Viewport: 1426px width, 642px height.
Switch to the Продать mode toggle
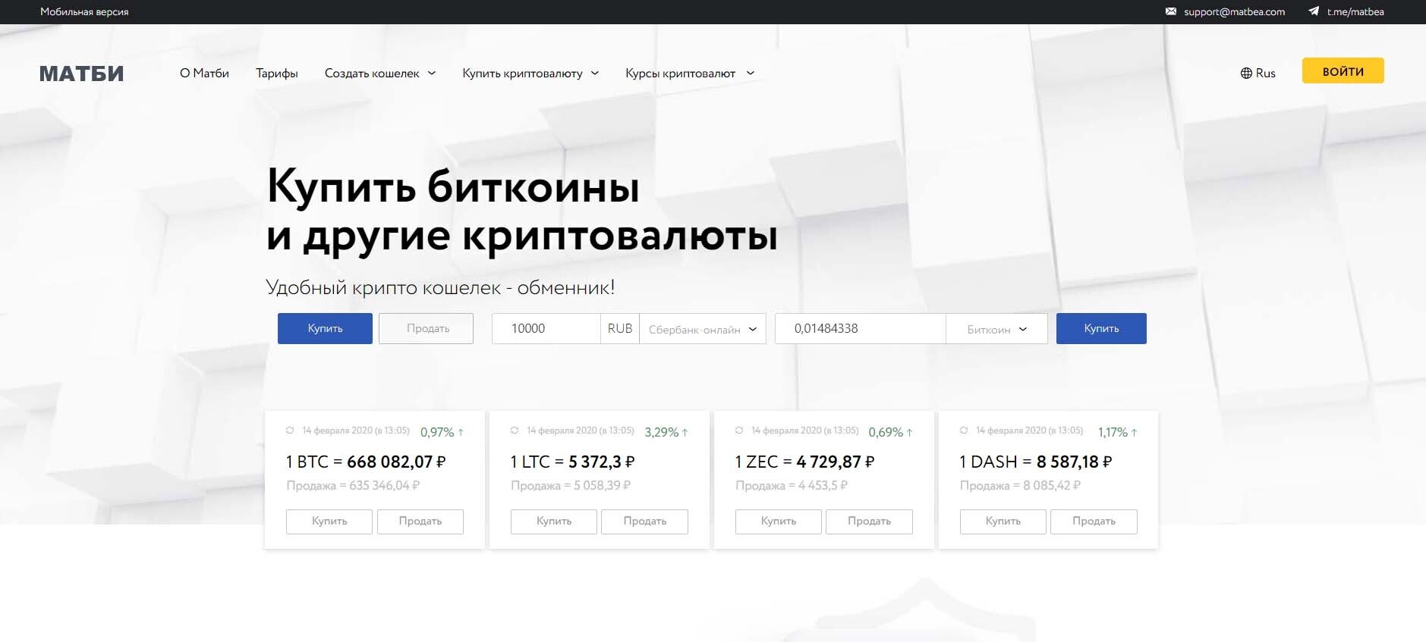[426, 328]
